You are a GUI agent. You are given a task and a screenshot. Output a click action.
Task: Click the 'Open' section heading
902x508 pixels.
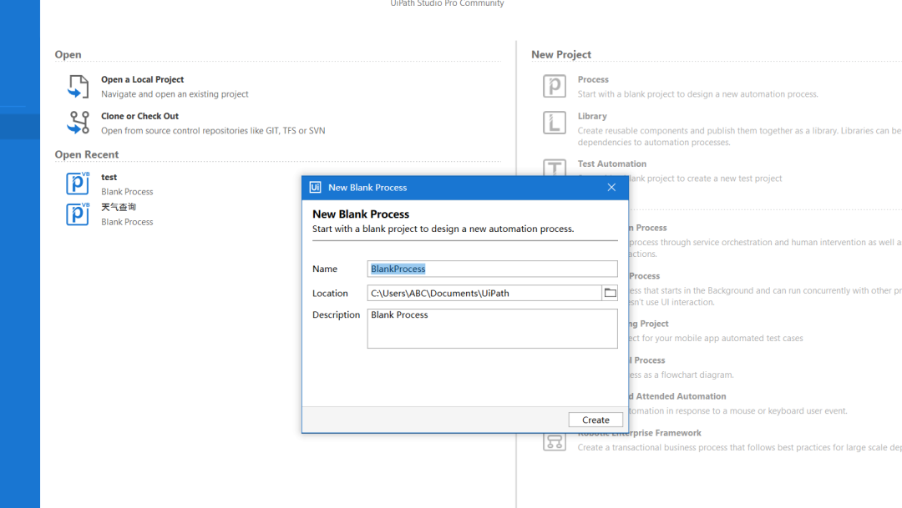(68, 54)
